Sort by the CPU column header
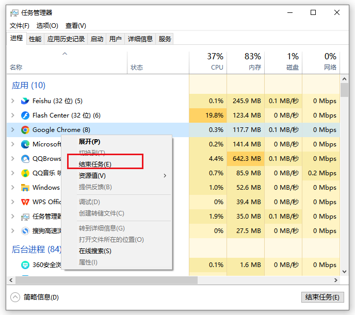The image size is (355, 315). [208, 62]
